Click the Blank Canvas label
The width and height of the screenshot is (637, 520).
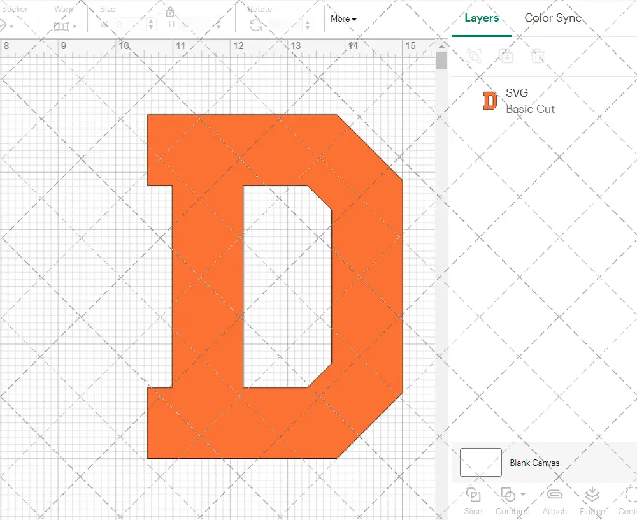[x=534, y=463]
